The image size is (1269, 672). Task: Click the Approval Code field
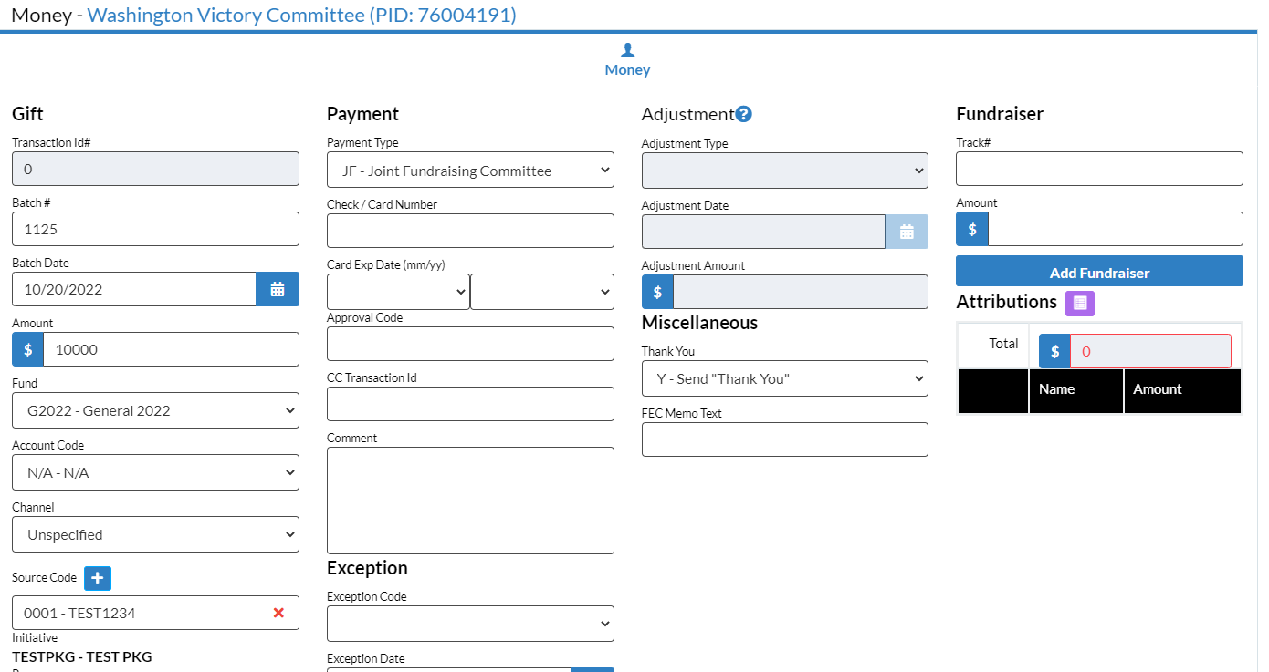coord(470,344)
